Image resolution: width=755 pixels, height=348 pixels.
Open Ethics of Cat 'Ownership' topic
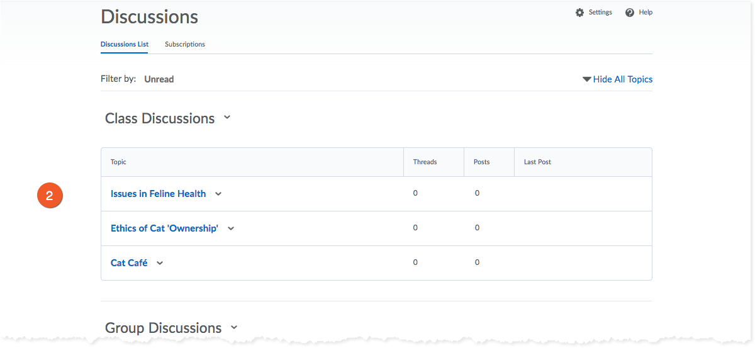click(164, 228)
